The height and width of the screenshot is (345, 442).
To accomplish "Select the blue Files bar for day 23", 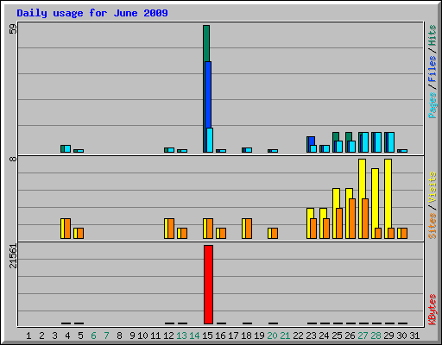I will [311, 141].
